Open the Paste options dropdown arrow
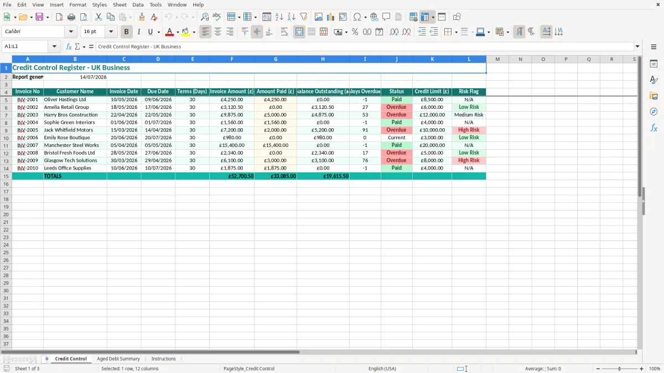 tap(130, 17)
